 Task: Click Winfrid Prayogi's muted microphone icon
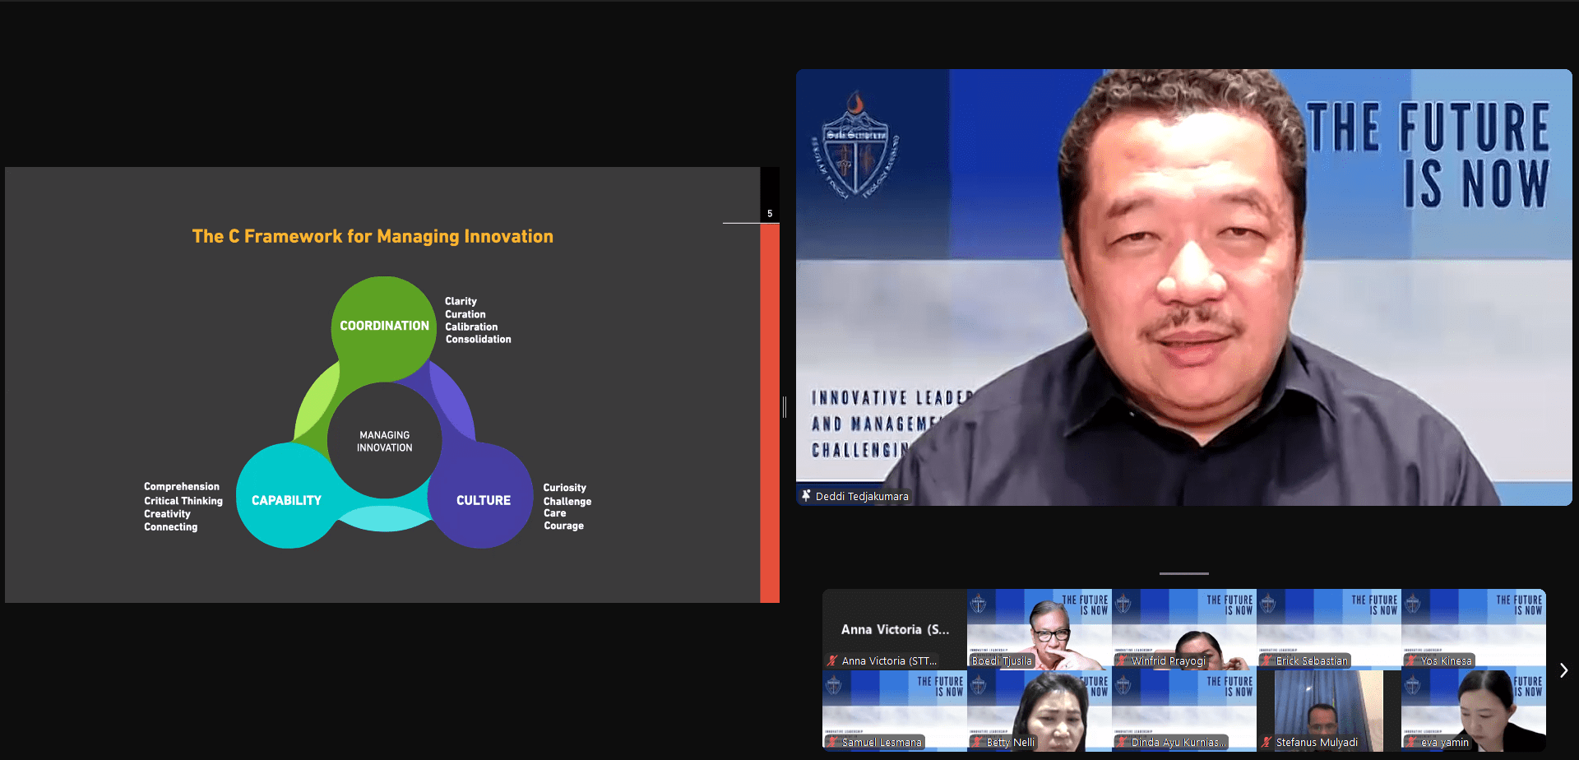click(x=1122, y=660)
